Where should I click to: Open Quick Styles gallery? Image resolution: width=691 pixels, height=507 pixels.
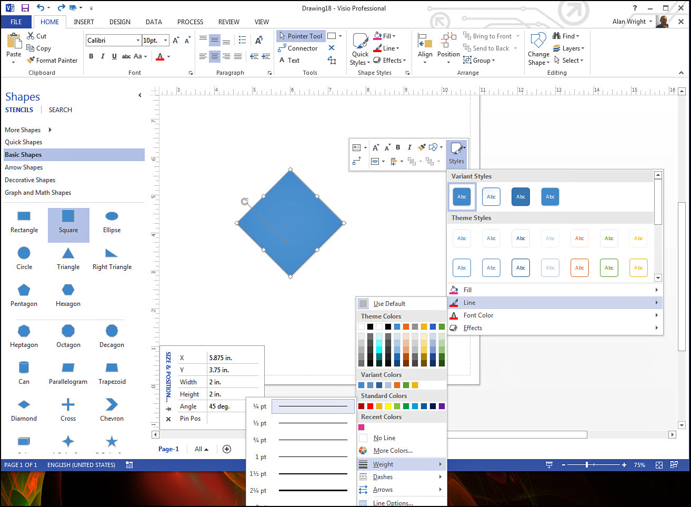tap(360, 49)
